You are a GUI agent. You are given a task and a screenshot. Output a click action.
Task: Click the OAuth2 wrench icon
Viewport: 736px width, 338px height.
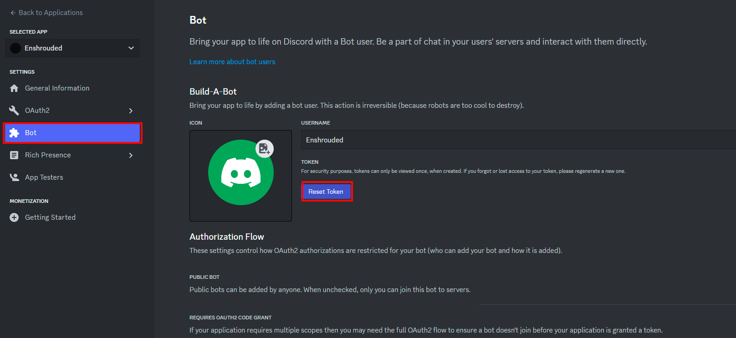[x=14, y=111]
